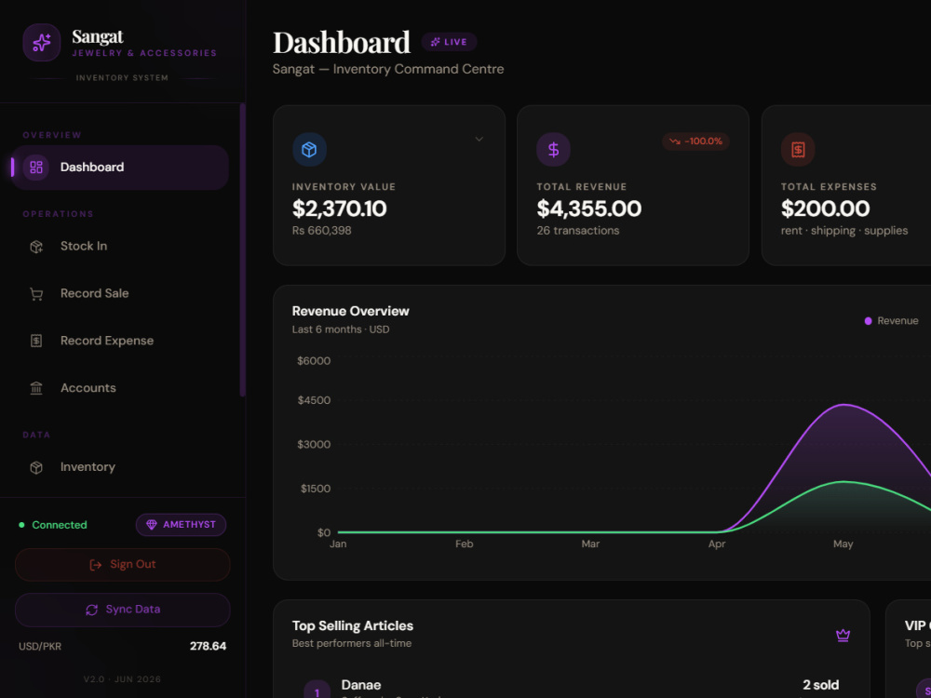Click the Record Expense receipt icon
The width and height of the screenshot is (931, 698).
tap(36, 341)
